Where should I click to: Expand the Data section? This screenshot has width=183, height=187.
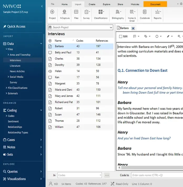tap(41, 44)
